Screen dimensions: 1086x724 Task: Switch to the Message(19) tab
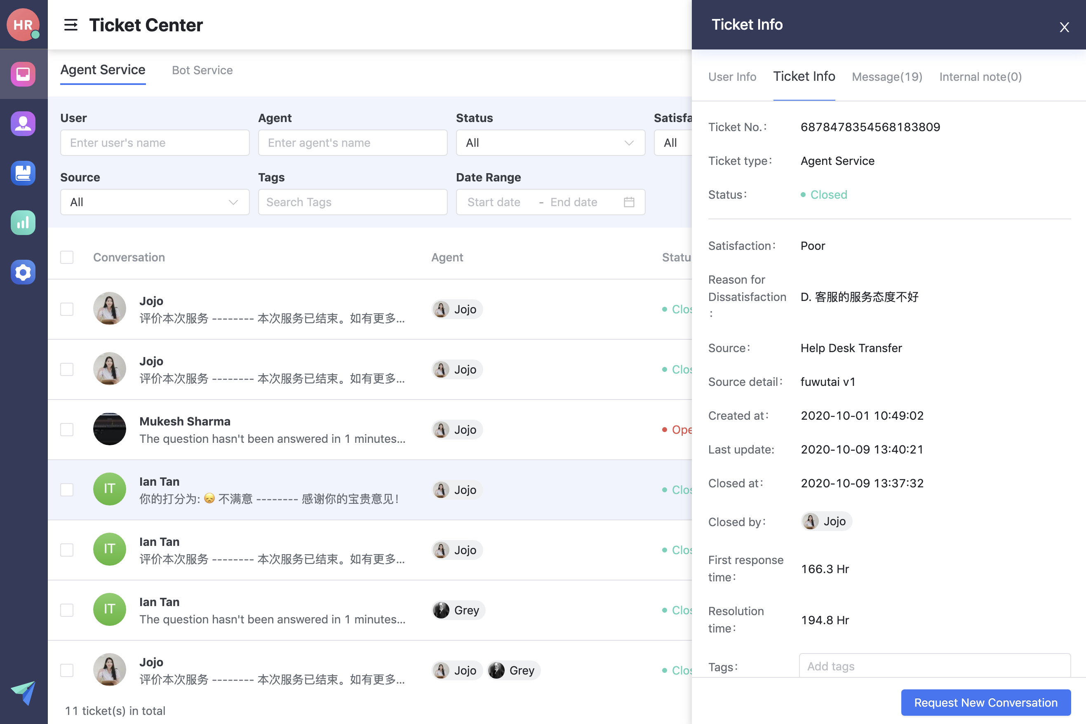point(886,77)
